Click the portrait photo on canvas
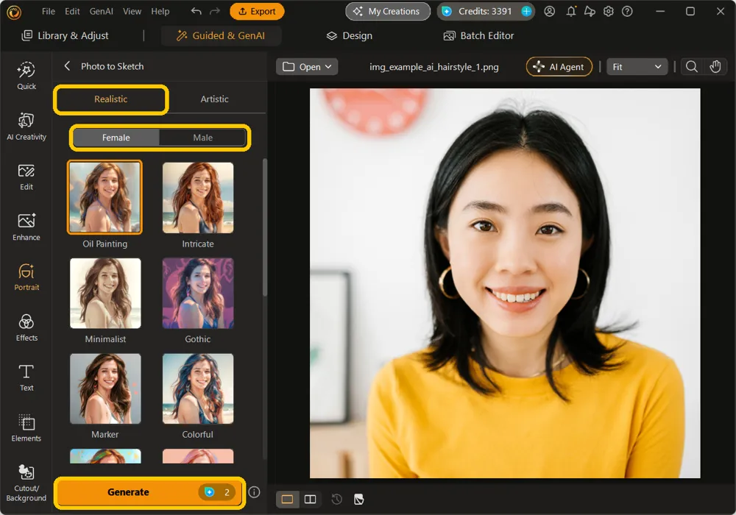736x515 pixels. point(505,283)
